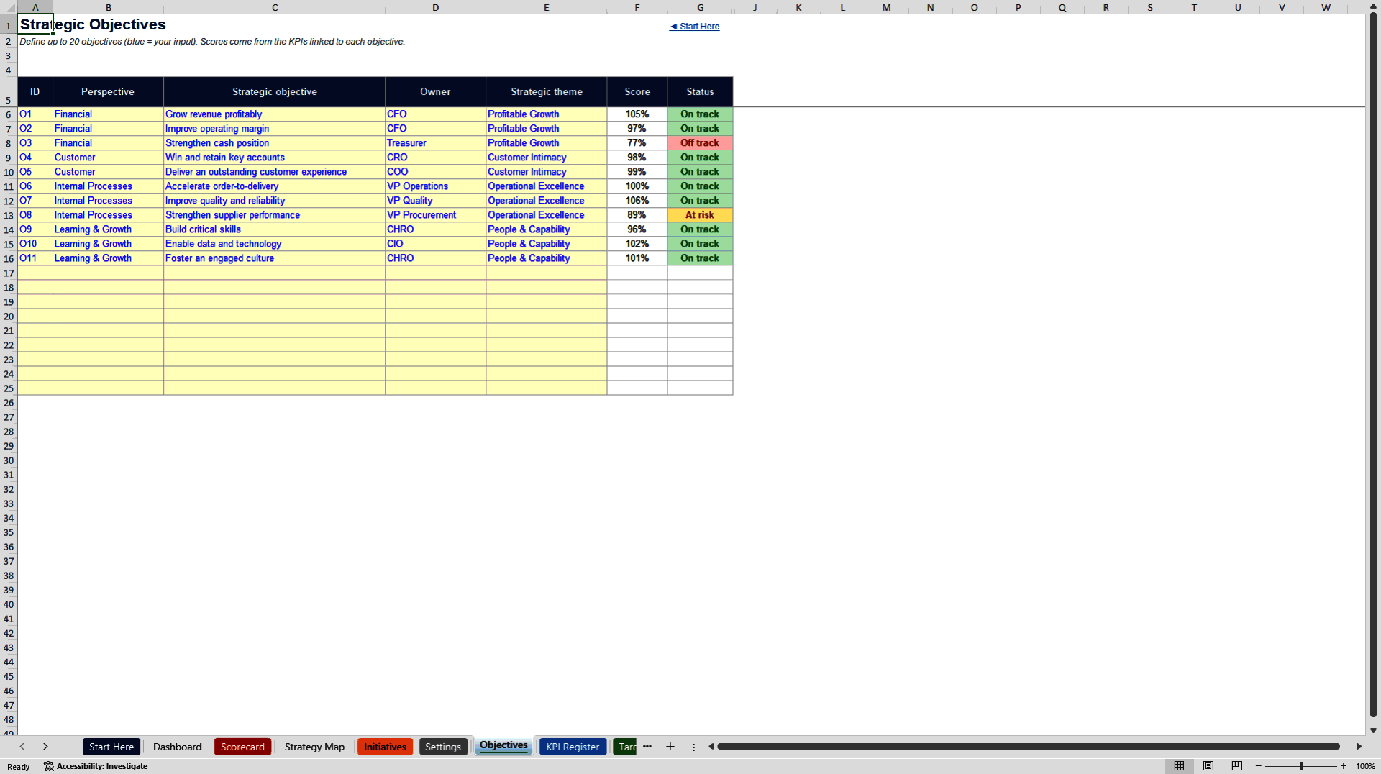This screenshot has height=774, width=1381.
Task: Select the 'Grow revenue profitably' cell
Action: 275,114
